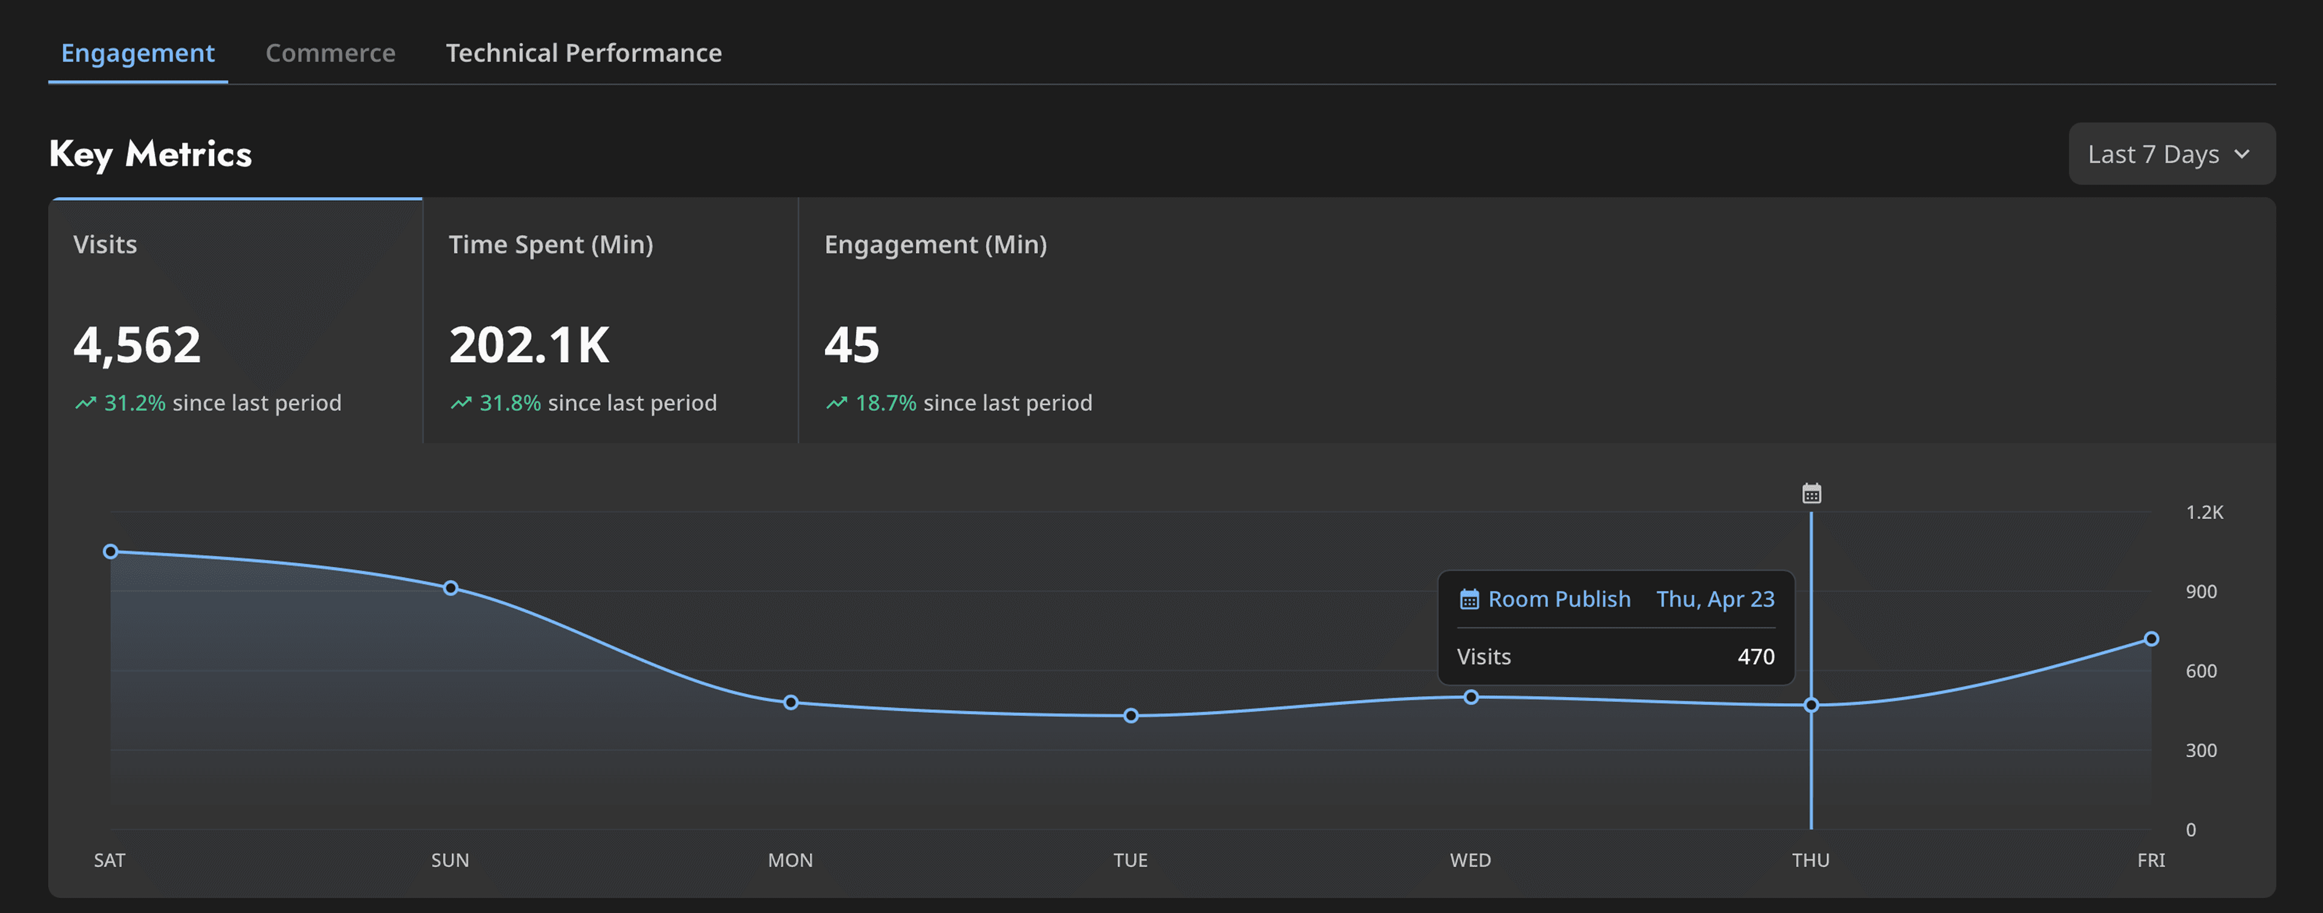Click the 31.8% change percentage
The image size is (2323, 913).
[511, 403]
